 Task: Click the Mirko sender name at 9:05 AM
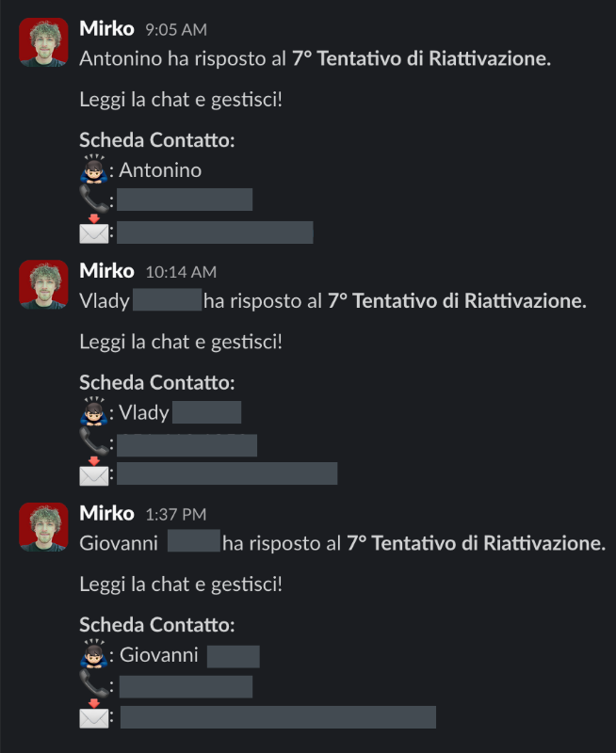106,29
